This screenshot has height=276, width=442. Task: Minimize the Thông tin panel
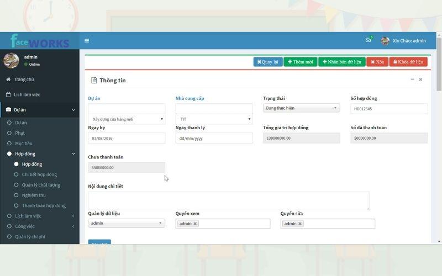(412, 79)
